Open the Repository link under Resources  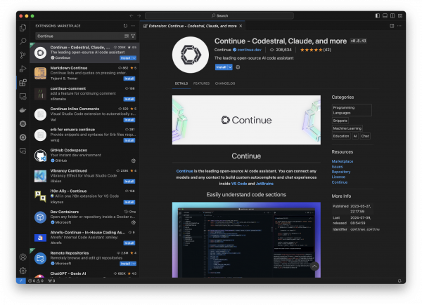click(x=341, y=172)
